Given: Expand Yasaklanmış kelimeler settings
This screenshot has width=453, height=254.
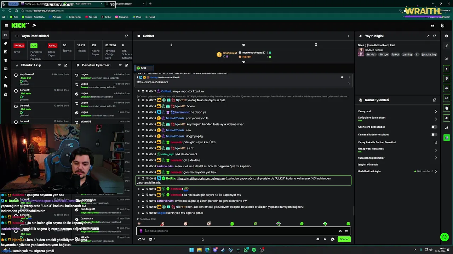Looking at the screenshot, I should [436, 158].
